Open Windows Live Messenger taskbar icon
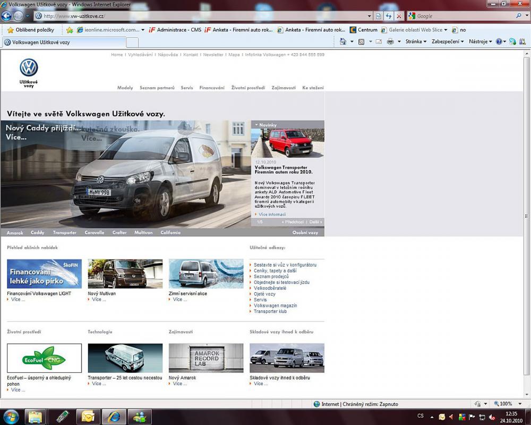This screenshot has height=425, width=531. point(140,417)
